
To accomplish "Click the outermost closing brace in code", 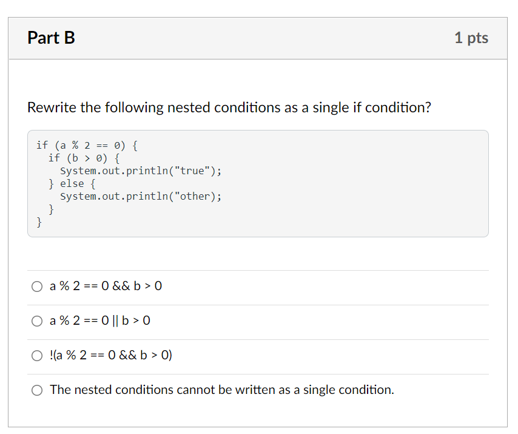I will [x=39, y=222].
